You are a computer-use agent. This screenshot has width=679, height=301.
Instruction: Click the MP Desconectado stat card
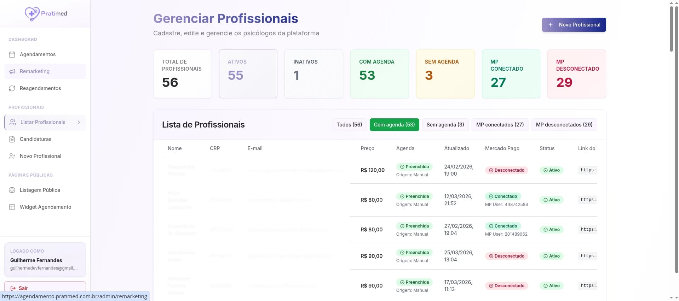point(576,73)
